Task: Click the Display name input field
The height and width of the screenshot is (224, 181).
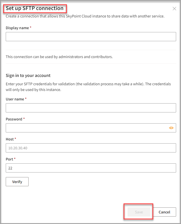Action: point(91,37)
